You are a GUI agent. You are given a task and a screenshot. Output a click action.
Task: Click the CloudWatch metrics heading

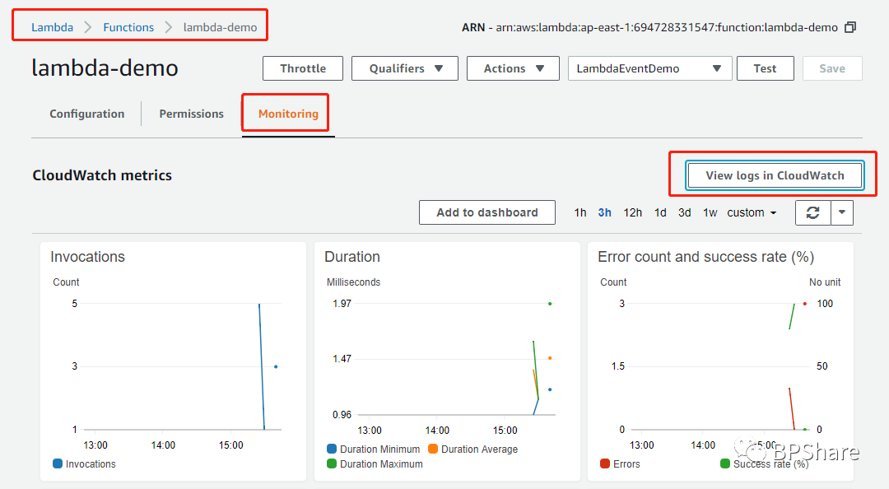click(102, 175)
